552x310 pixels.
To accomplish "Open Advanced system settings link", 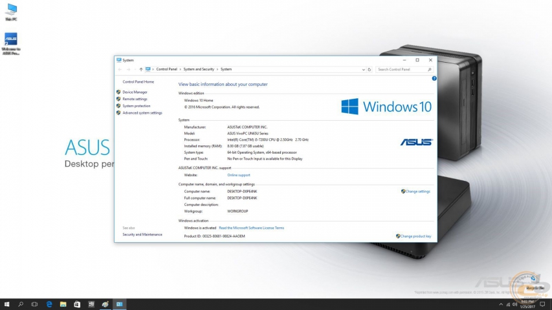I will (142, 113).
